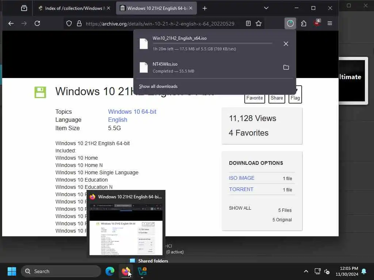Show site security padlock info
The width and height of the screenshot is (374, 280).
(79, 24)
